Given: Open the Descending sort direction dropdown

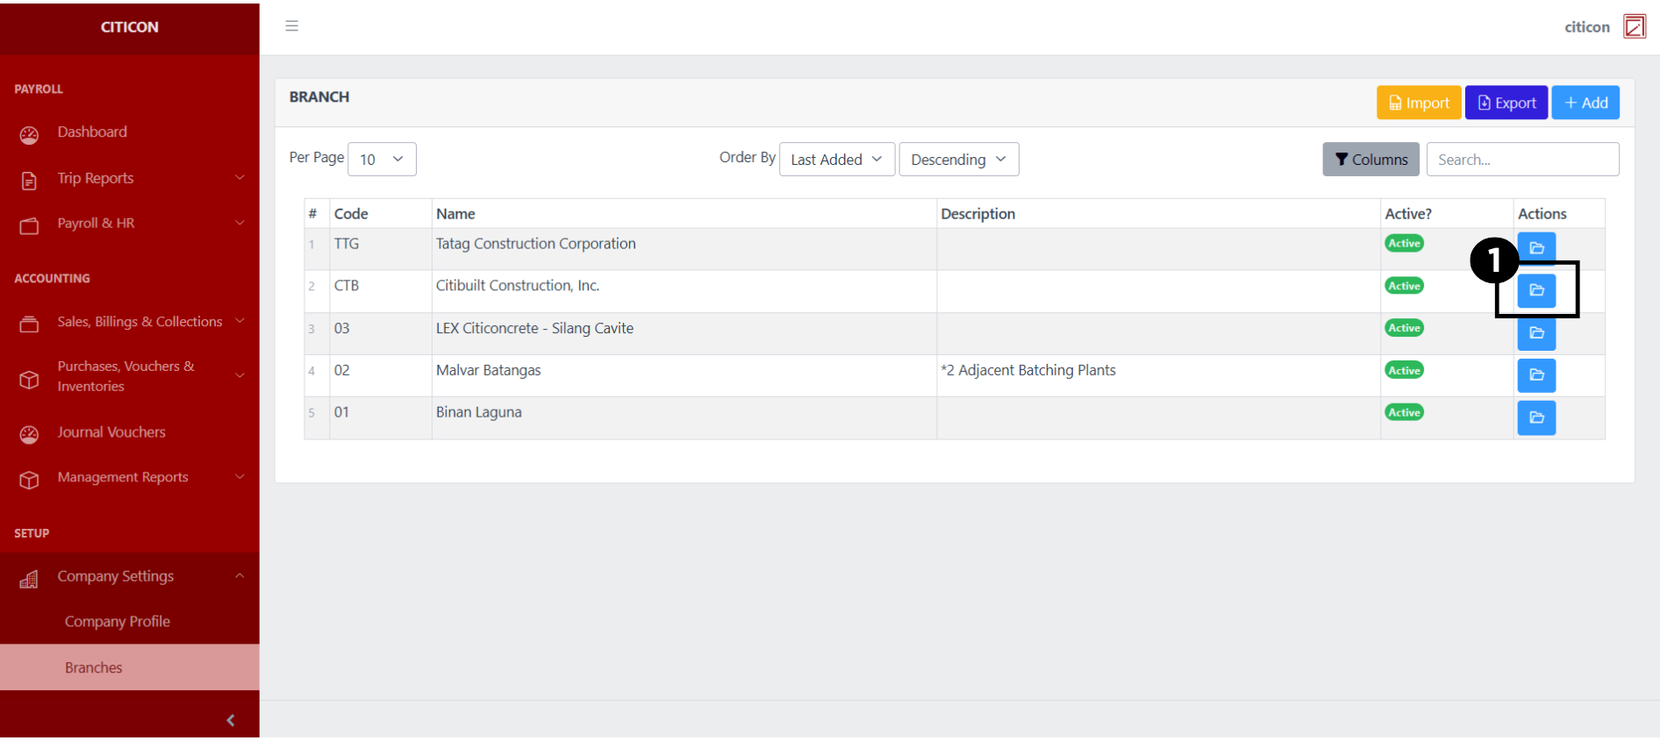Looking at the screenshot, I should pos(958,160).
